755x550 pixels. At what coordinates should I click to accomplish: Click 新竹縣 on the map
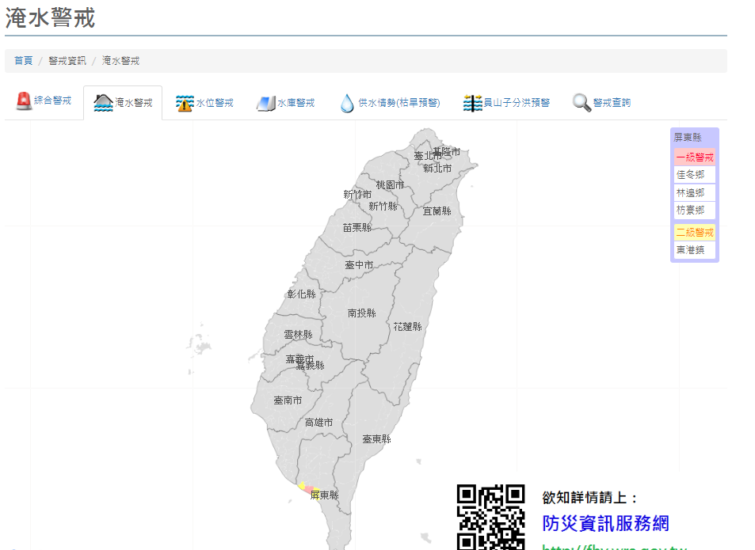point(383,207)
